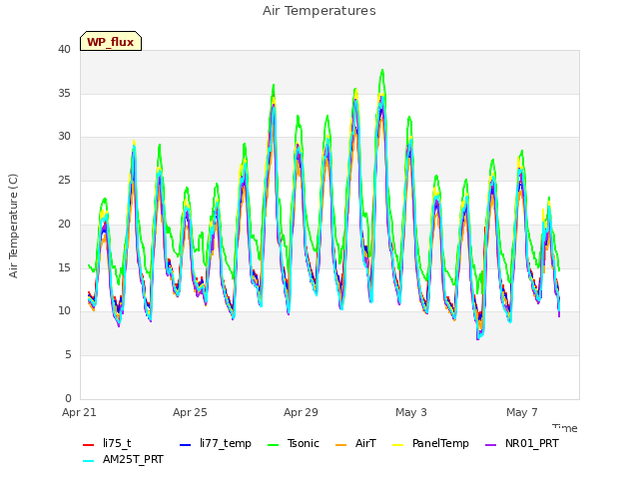Click the green Tsonic legend swatch

[x=273, y=445]
